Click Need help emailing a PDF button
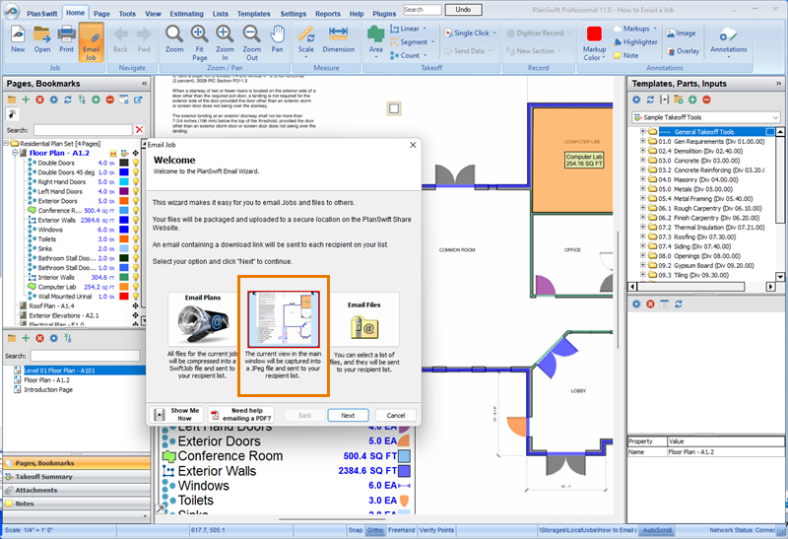 (241, 414)
